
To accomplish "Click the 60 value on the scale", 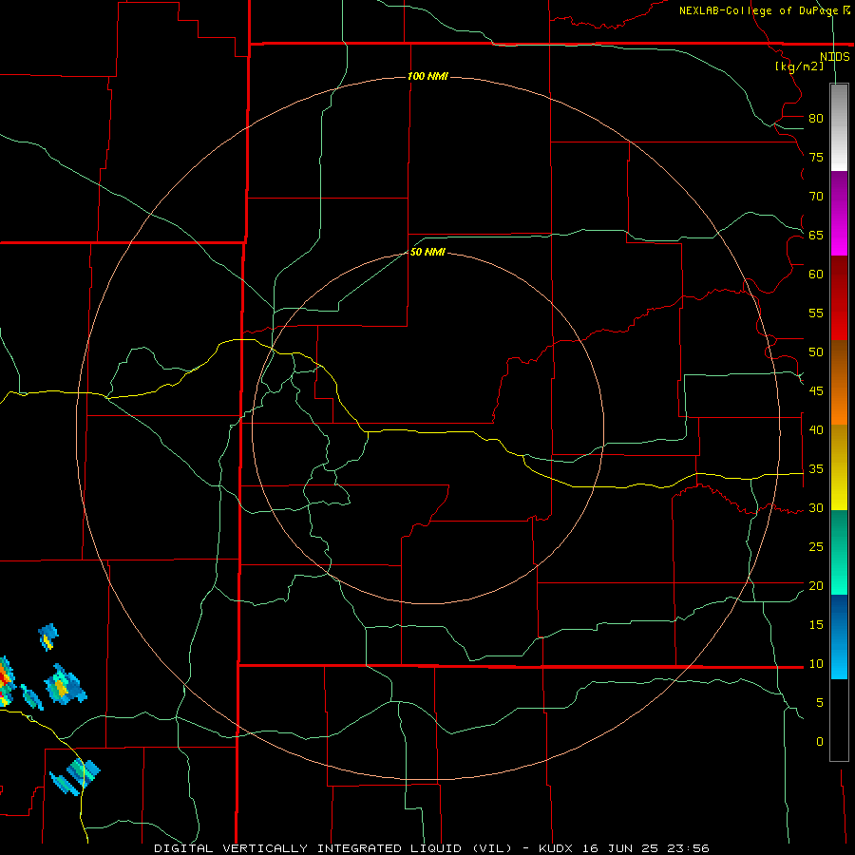I will 816,275.
